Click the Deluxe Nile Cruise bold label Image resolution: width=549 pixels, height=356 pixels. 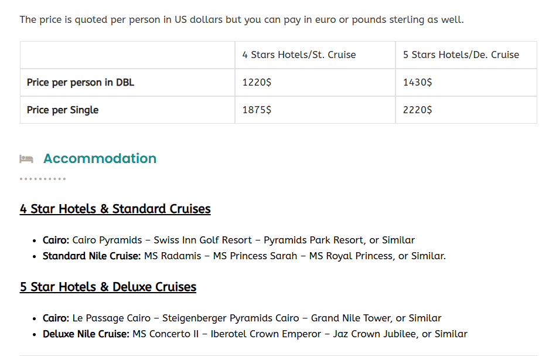point(86,334)
